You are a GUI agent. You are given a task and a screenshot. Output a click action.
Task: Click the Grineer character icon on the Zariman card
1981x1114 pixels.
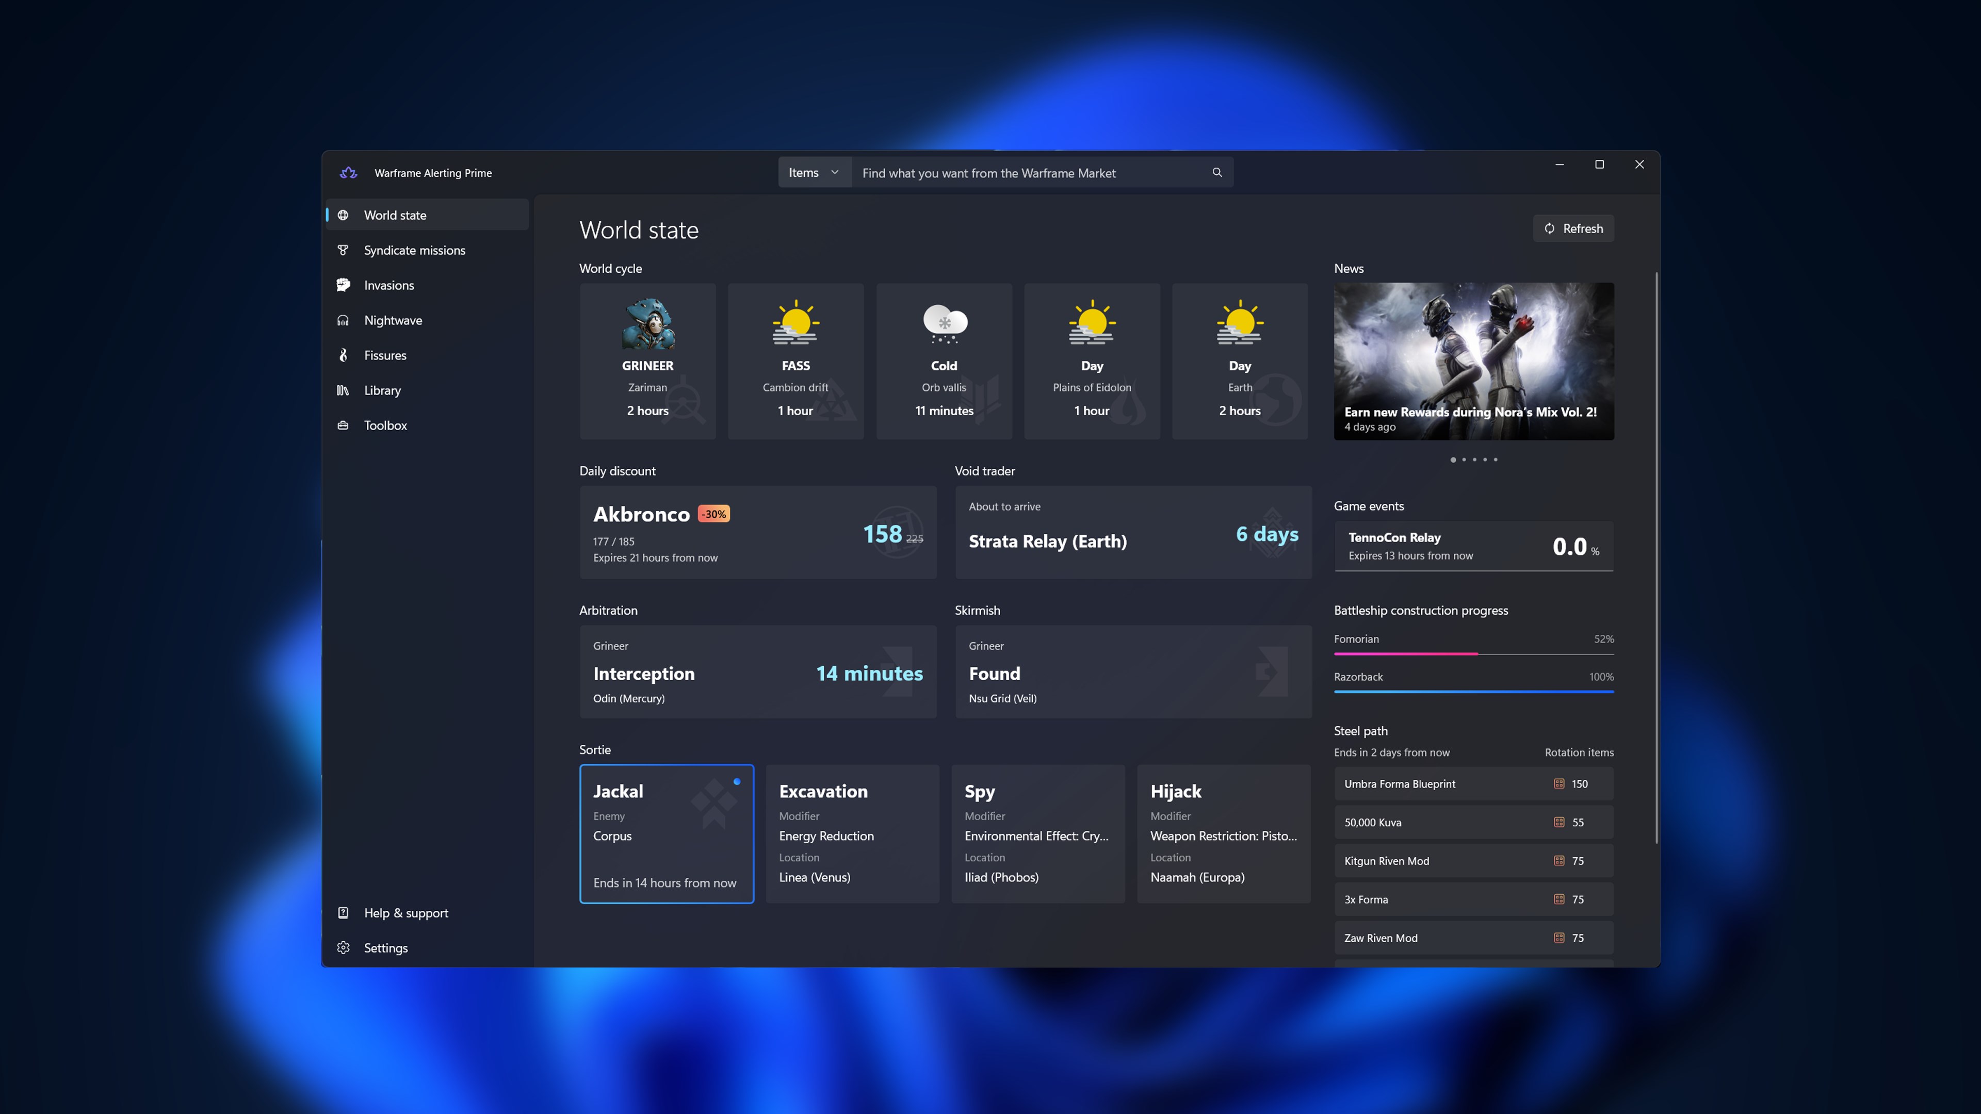(x=647, y=324)
